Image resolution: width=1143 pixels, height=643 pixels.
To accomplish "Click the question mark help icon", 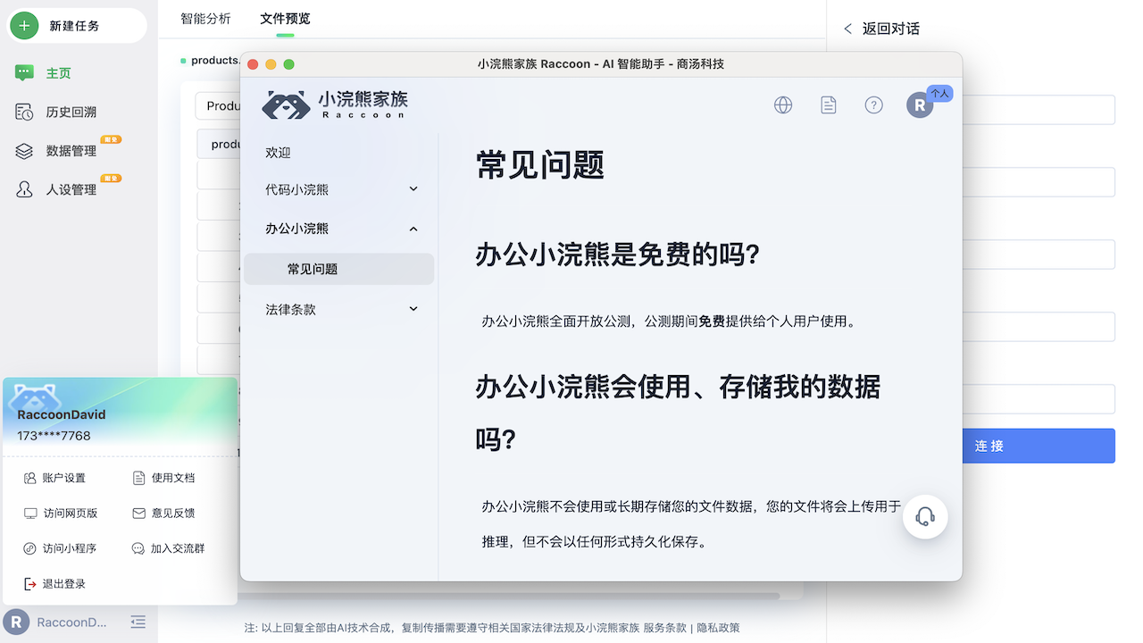I will pyautogui.click(x=873, y=104).
